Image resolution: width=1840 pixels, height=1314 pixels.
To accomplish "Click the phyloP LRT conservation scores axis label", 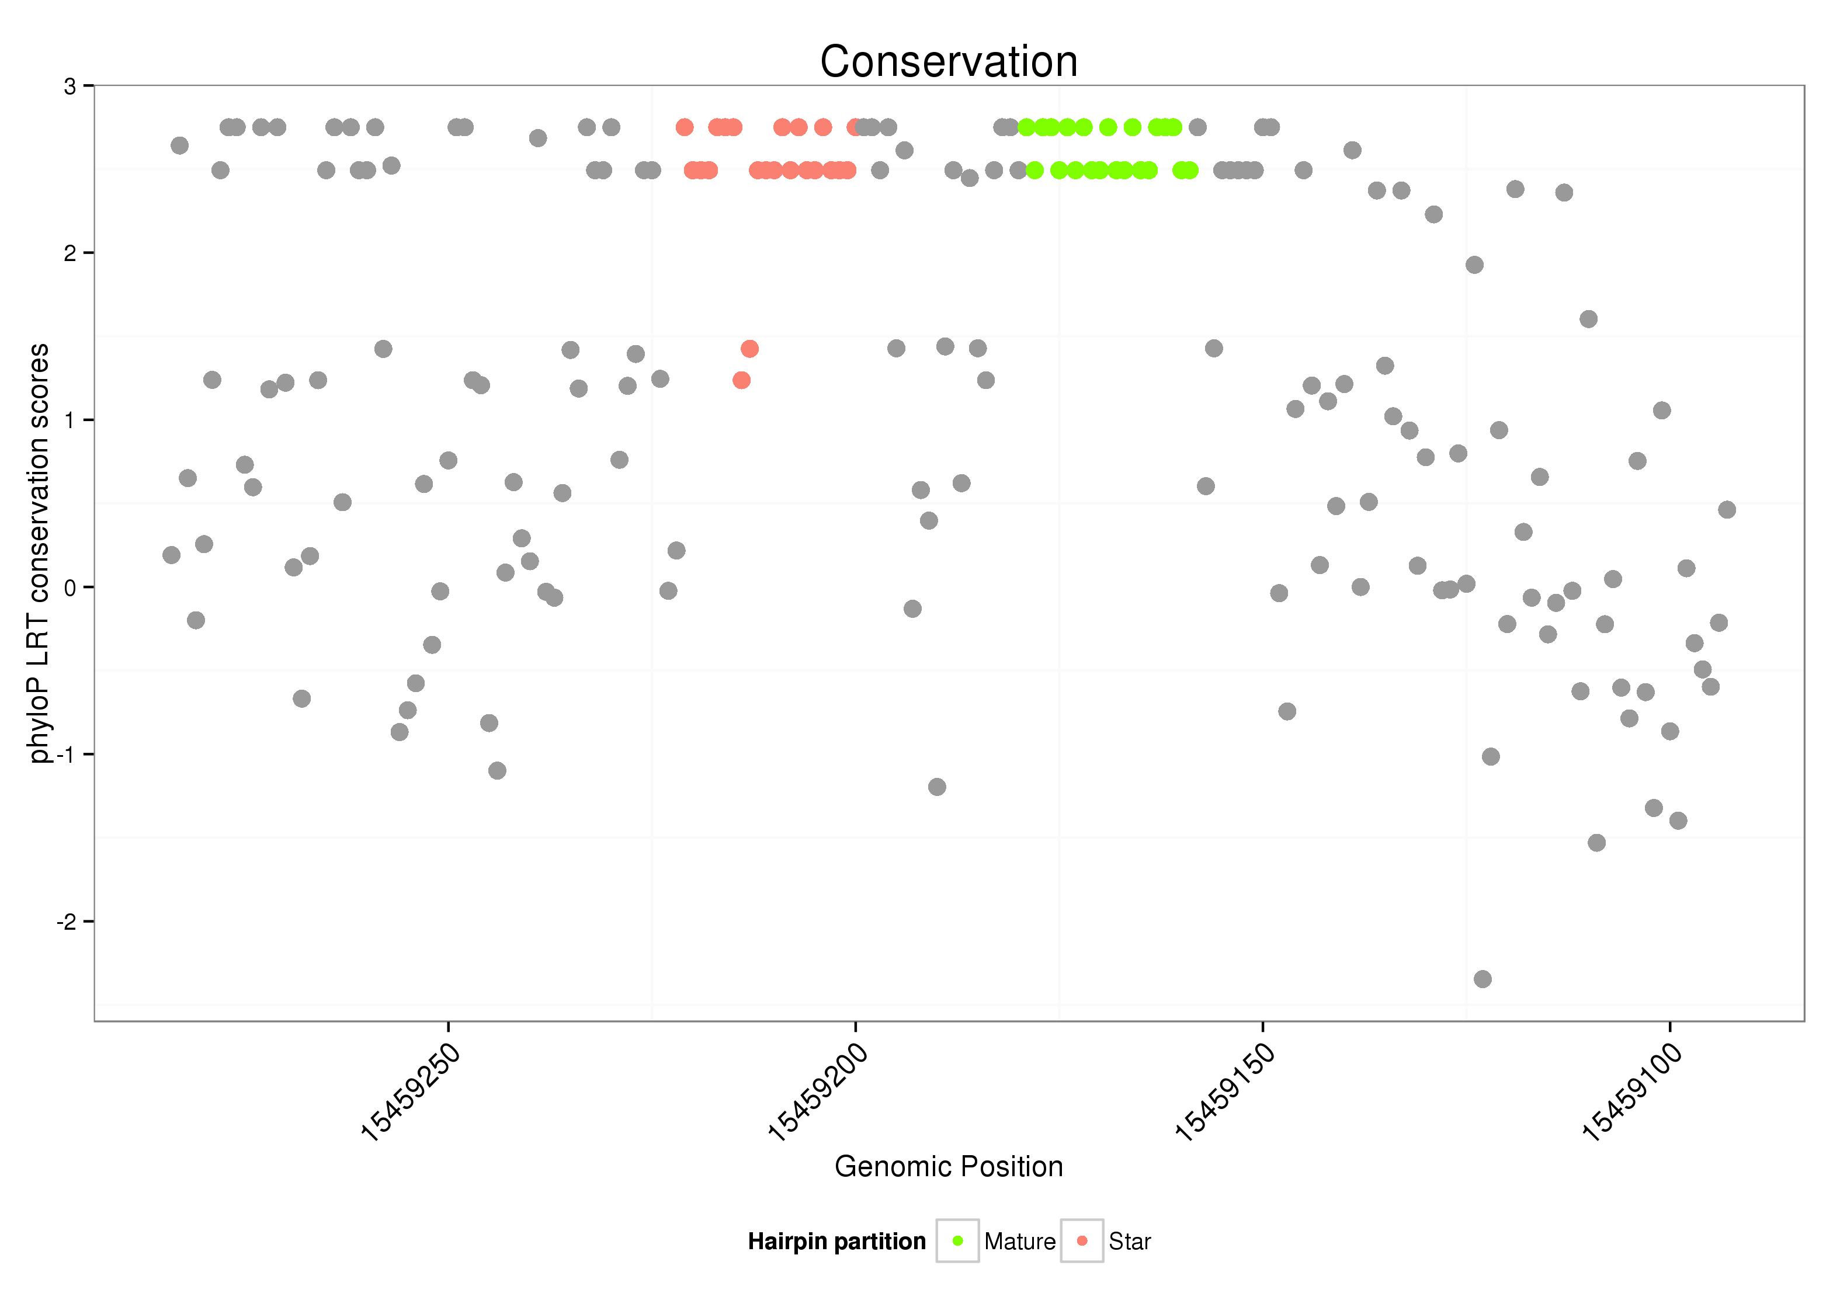I will (x=39, y=552).
